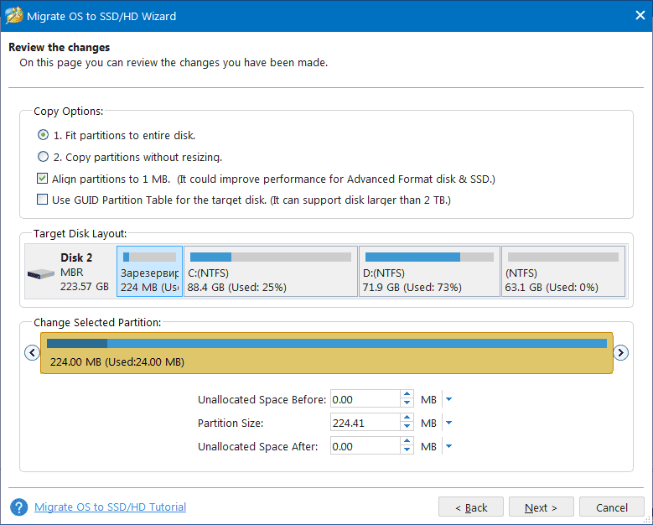
Task: Uncheck Align partitions to 1 MB
Action: [x=43, y=179]
